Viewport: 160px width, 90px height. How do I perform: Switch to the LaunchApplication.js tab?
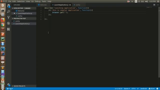click(x=61, y=5)
